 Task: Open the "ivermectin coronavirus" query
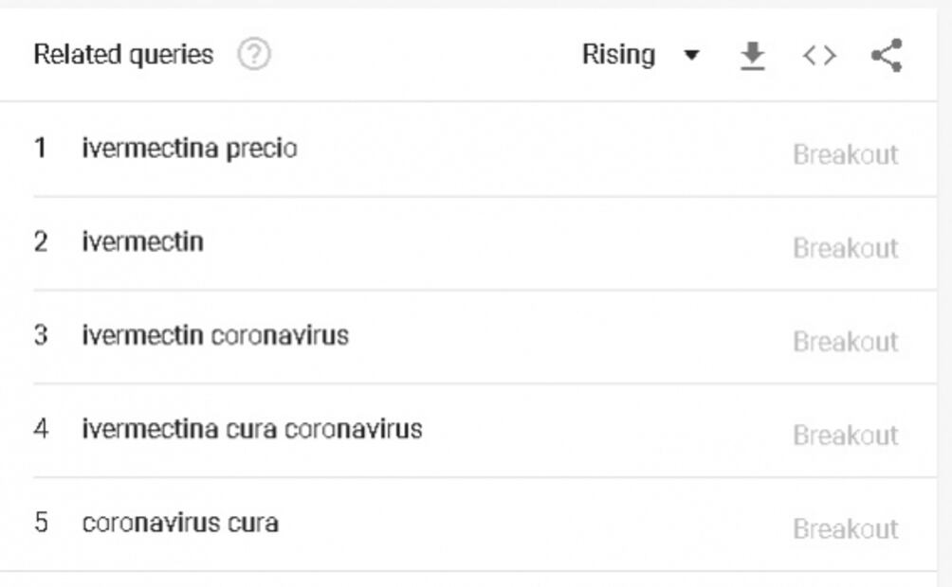click(215, 335)
